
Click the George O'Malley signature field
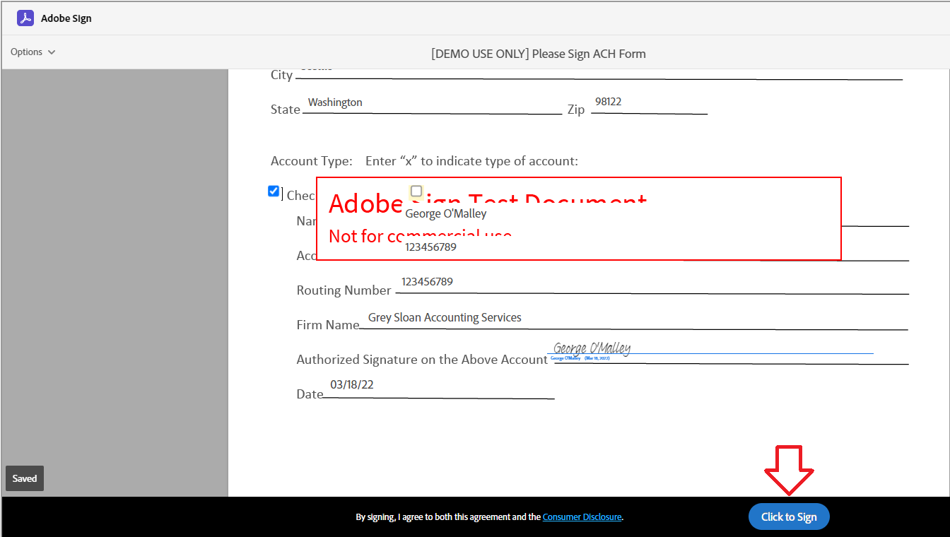(710, 349)
